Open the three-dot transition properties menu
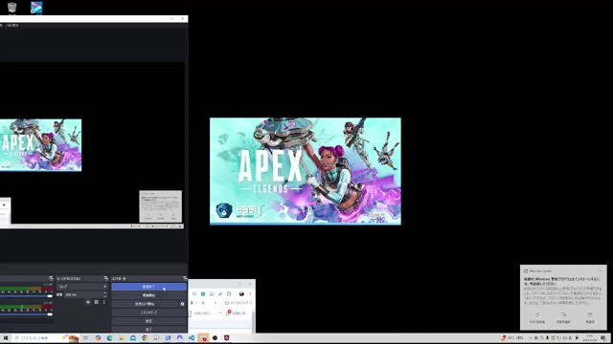This screenshot has width=613, height=344. point(104,302)
